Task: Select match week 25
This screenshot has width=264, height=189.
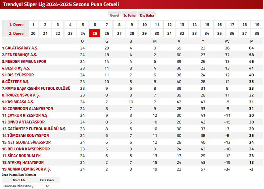Action: click(95, 33)
